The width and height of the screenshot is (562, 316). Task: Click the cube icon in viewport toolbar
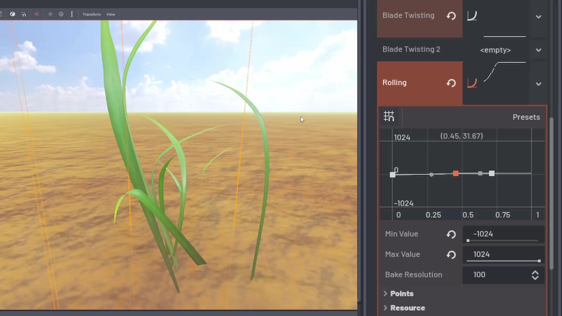pyautogui.click(x=12, y=14)
